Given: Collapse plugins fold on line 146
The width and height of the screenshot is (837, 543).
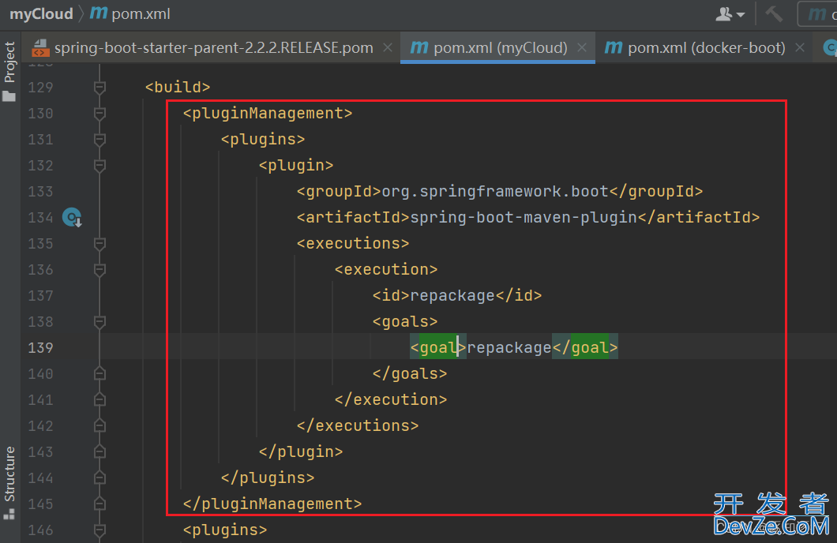Looking at the screenshot, I should click(x=99, y=530).
